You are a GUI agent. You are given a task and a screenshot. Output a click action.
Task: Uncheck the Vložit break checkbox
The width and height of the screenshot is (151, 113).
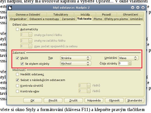click(17, 58)
